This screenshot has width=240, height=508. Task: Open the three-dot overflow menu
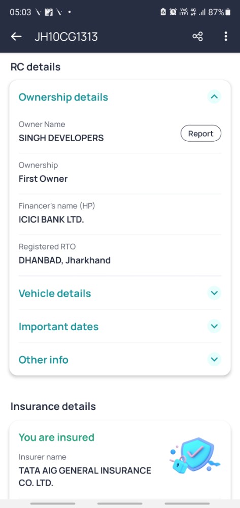click(x=226, y=36)
